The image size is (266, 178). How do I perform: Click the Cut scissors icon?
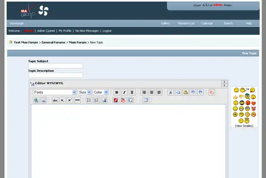pyautogui.click(x=170, y=92)
